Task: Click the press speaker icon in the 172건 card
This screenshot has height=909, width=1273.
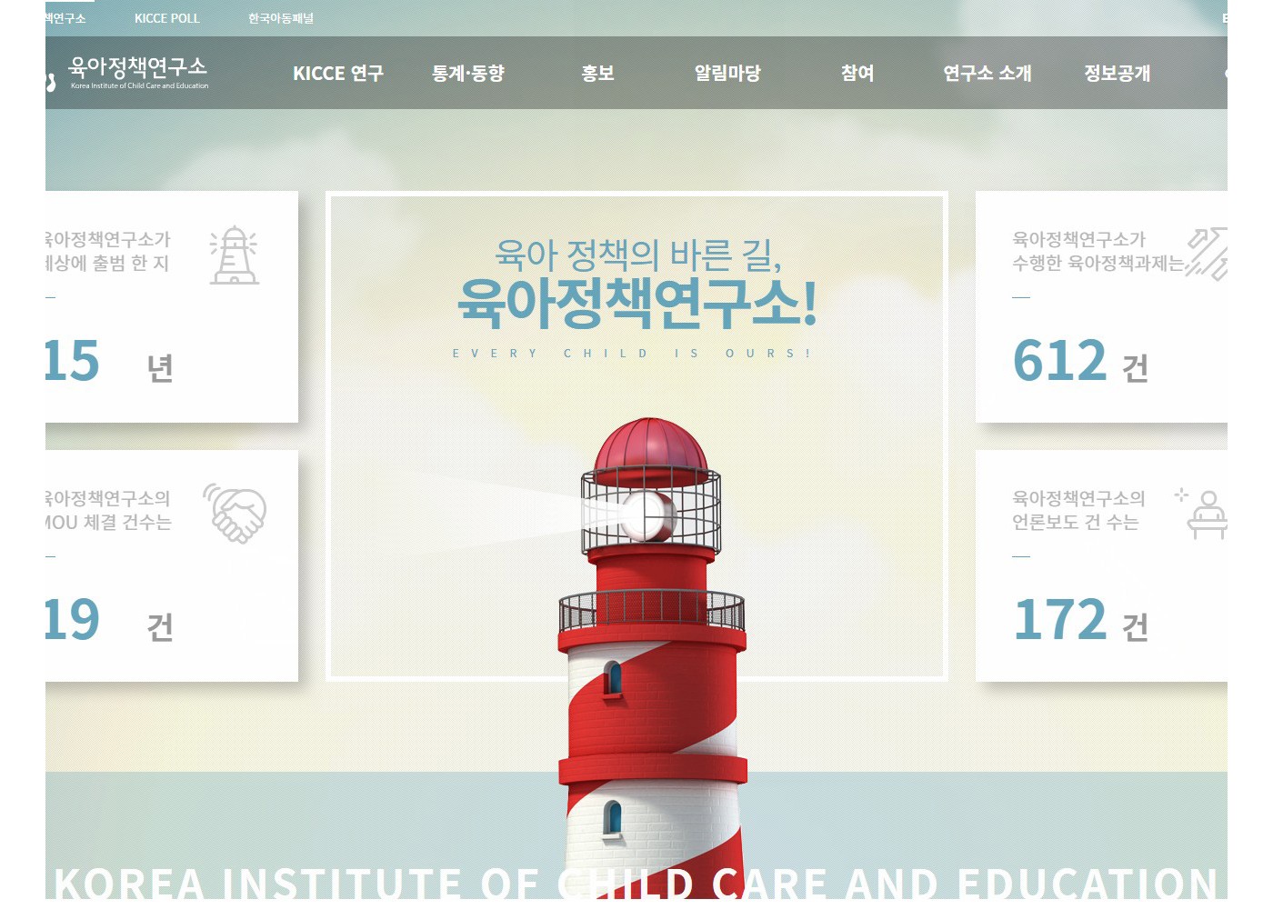Action: [1207, 514]
